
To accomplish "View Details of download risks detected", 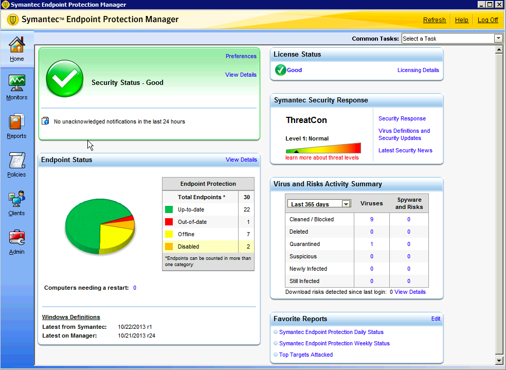I will coord(410,292).
